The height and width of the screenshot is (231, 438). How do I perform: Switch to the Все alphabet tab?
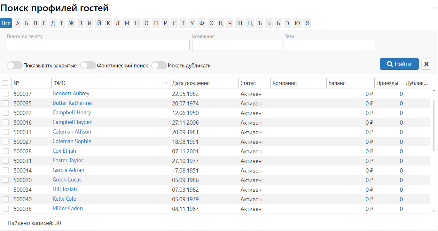click(6, 23)
